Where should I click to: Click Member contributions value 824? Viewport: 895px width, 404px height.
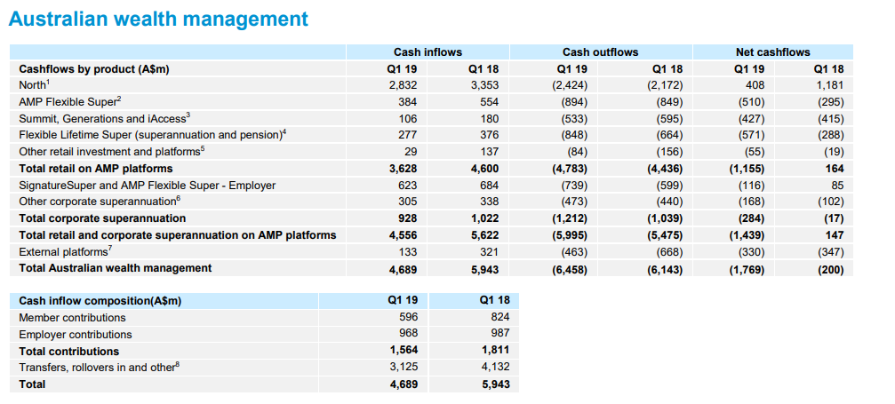click(500, 317)
